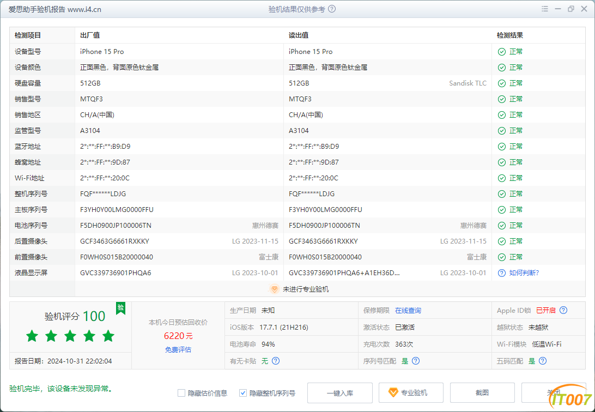The height and width of the screenshot is (412, 595).
Task: Click the green check icon in 设备颜色 row
Action: 502,68
